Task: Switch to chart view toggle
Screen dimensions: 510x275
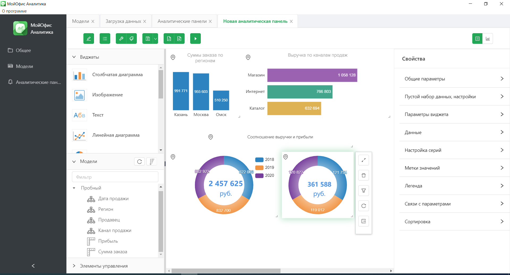Action: (488, 38)
